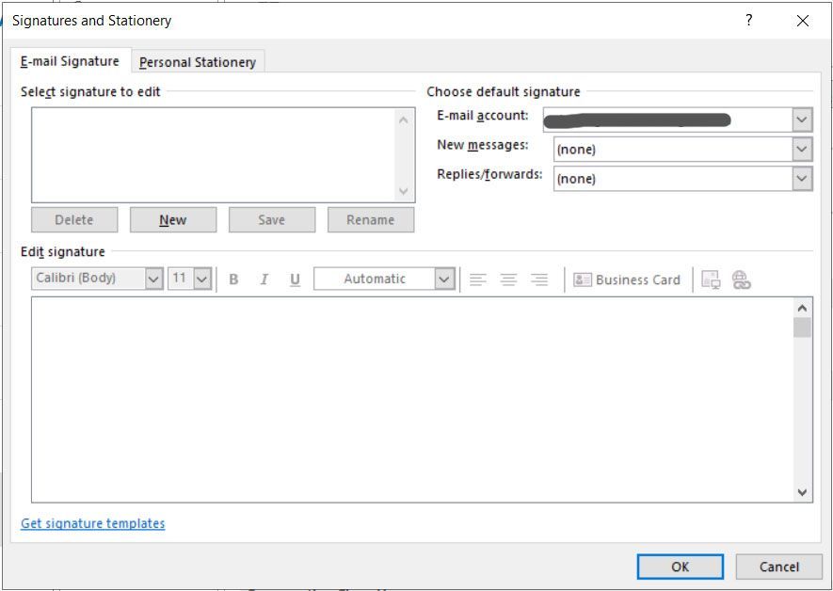Click inside the Edit signature text area
This screenshot has width=833, height=591.
411,400
